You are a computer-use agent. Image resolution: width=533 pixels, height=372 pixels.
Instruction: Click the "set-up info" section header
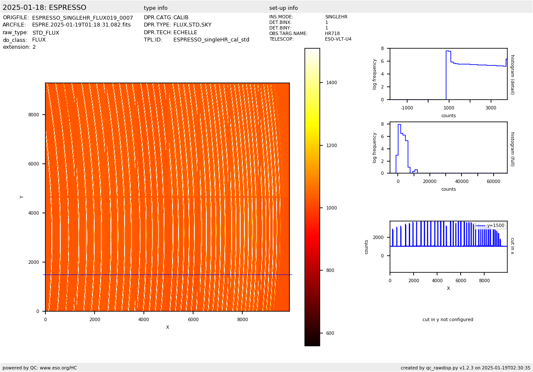point(283,8)
